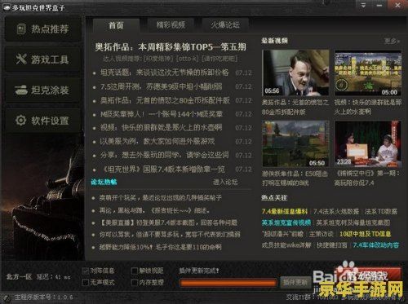
Task: Open forum post 卖萌开个玩笑
Action: pos(160,198)
